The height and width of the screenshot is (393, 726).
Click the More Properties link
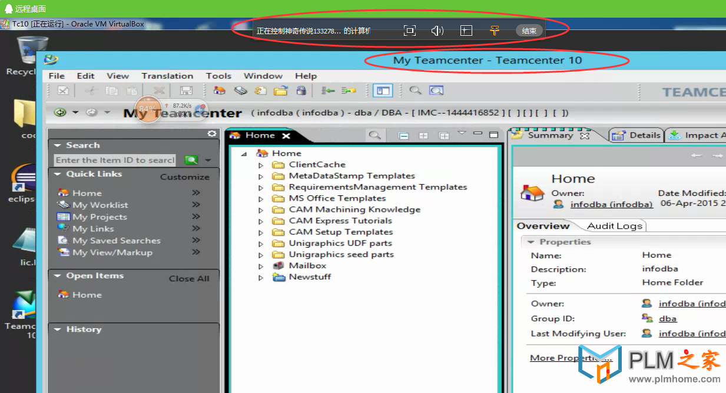pos(571,358)
